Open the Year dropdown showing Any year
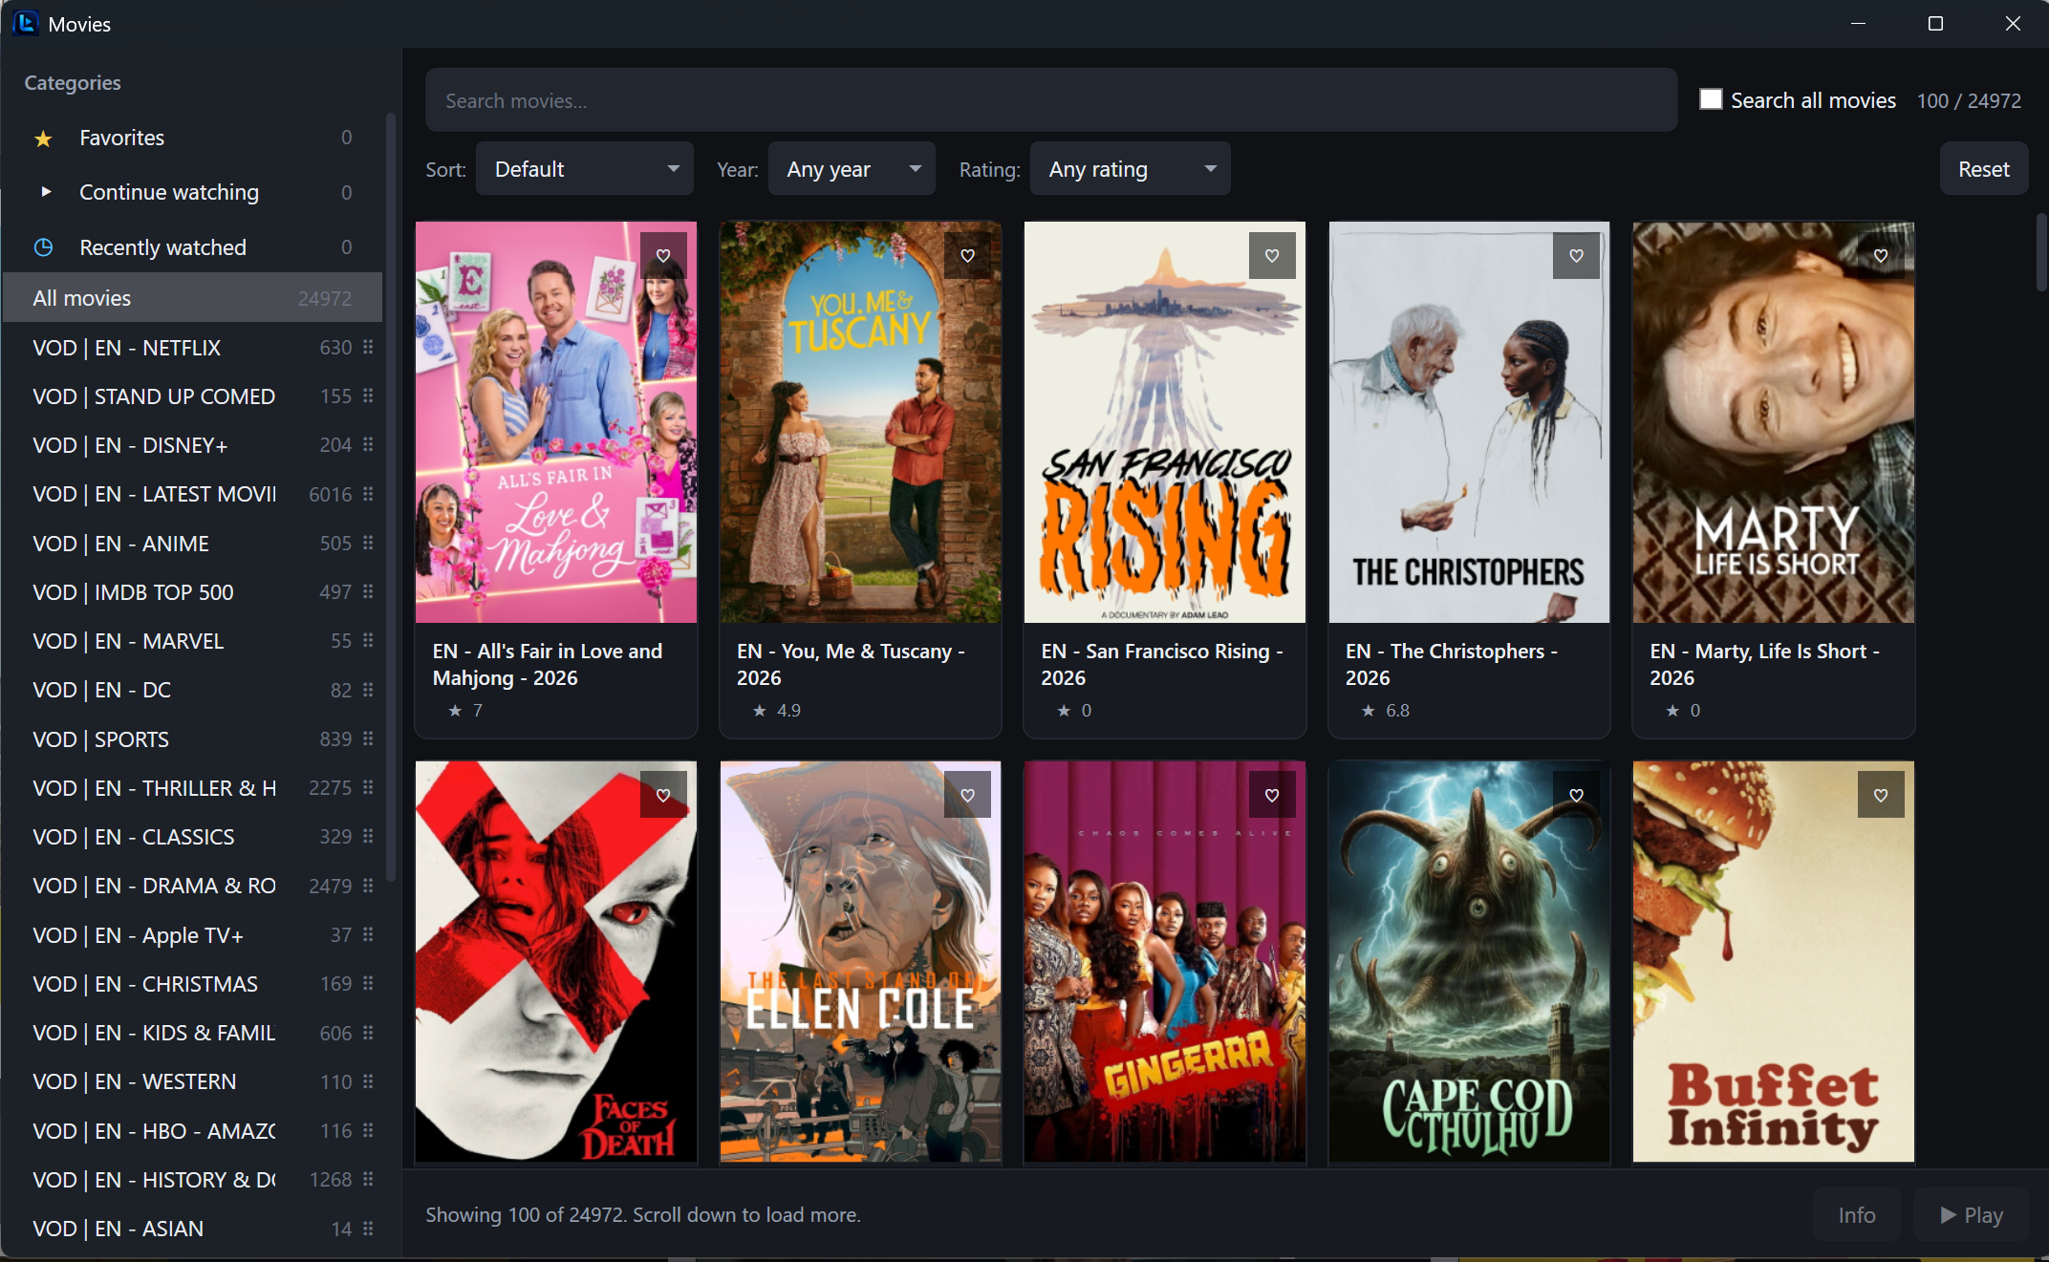Screen dimensions: 2049x1262 (x=852, y=169)
